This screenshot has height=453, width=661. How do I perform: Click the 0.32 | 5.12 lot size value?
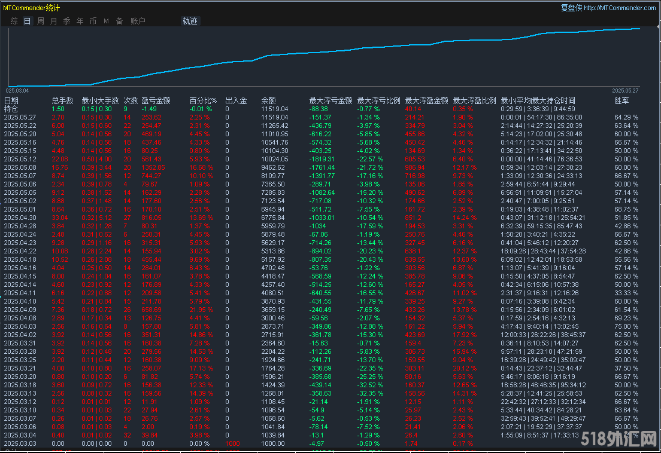(x=96, y=218)
